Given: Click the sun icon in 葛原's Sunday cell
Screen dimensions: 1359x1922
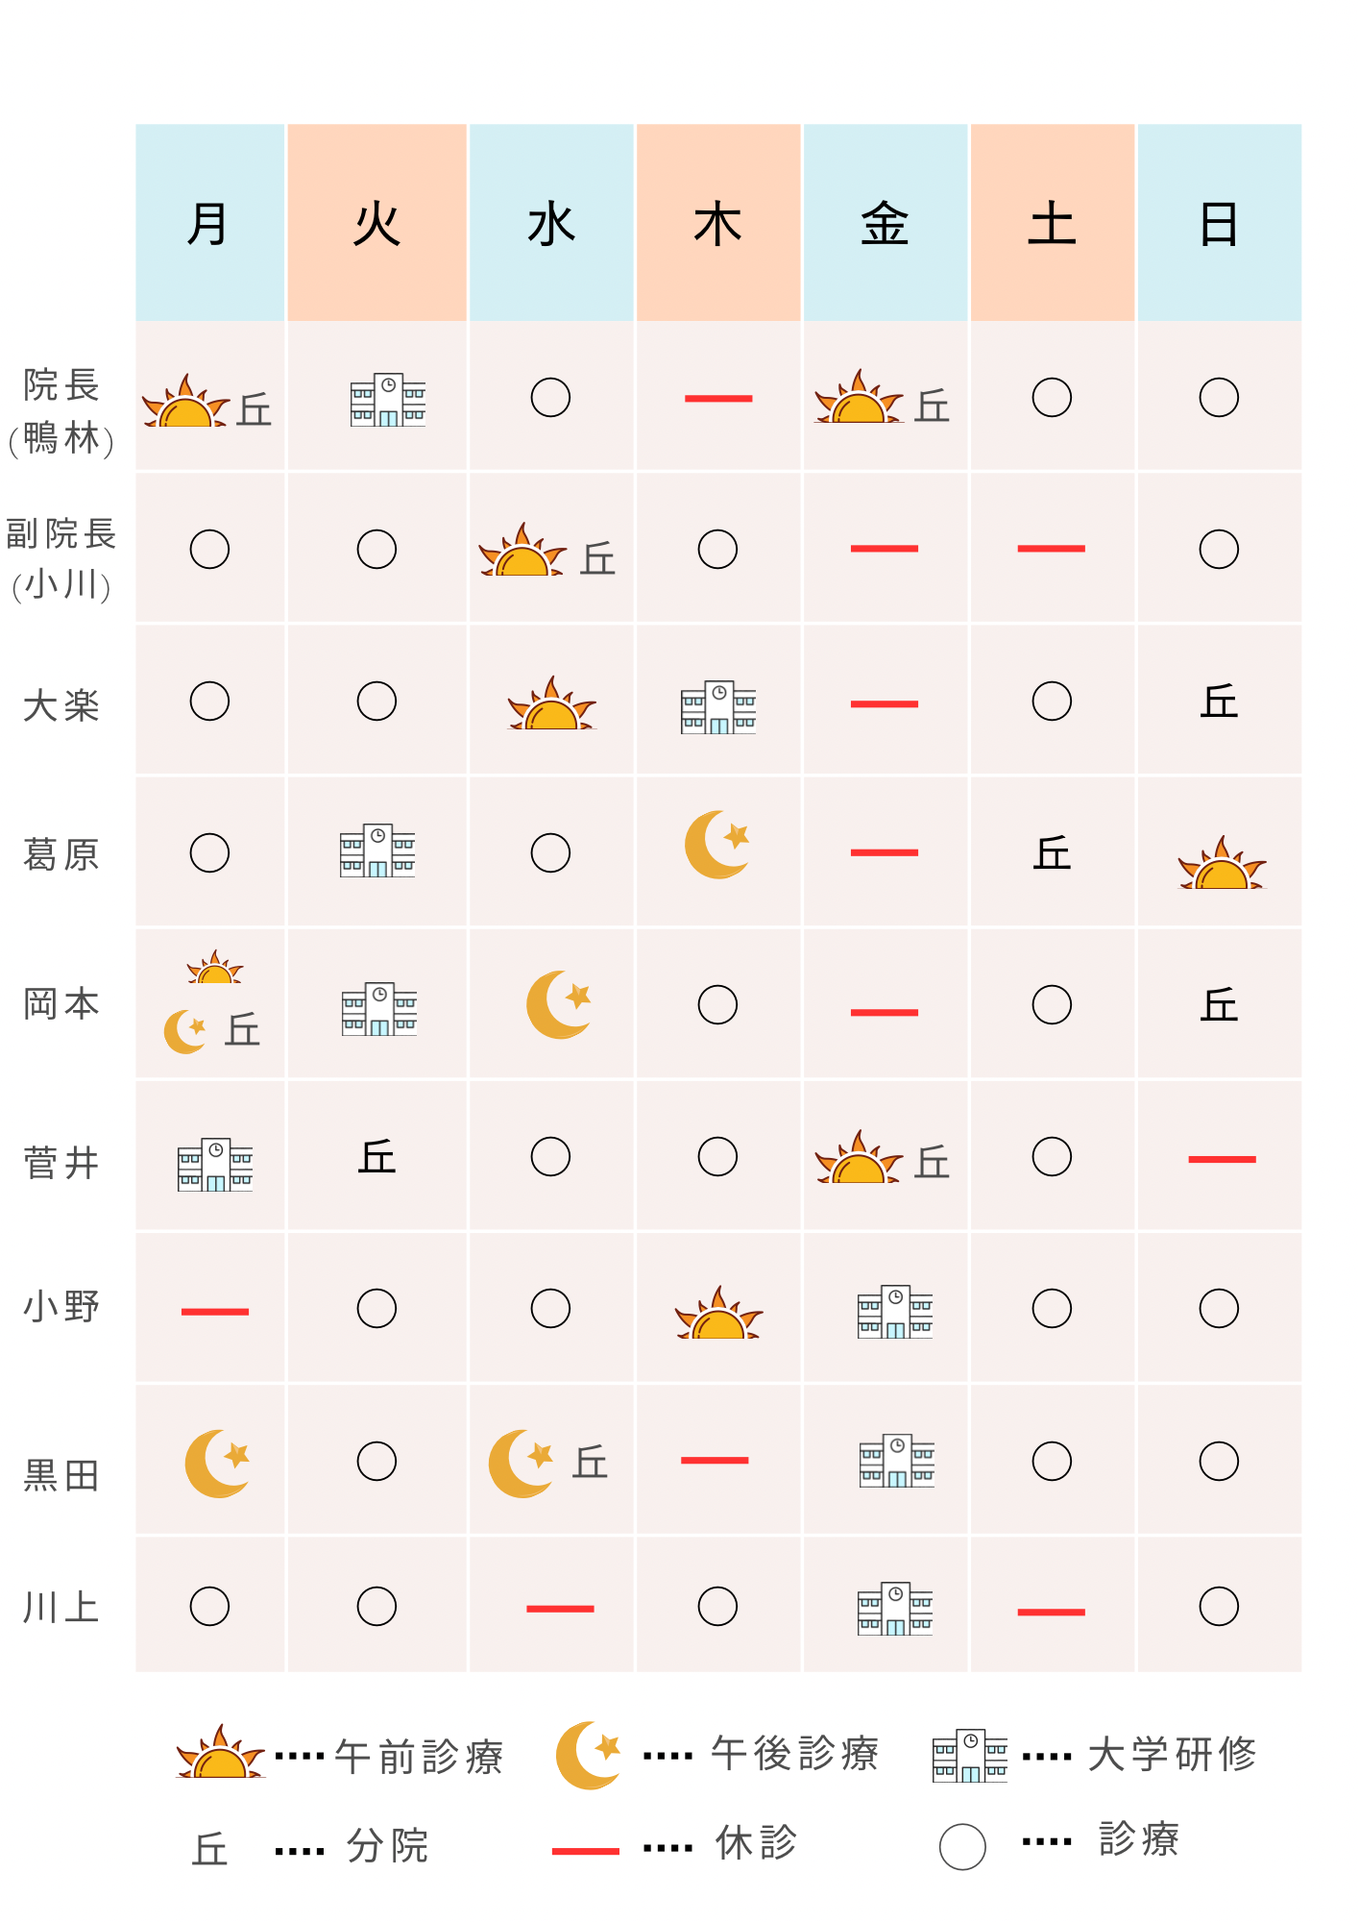Looking at the screenshot, I should [1222, 865].
